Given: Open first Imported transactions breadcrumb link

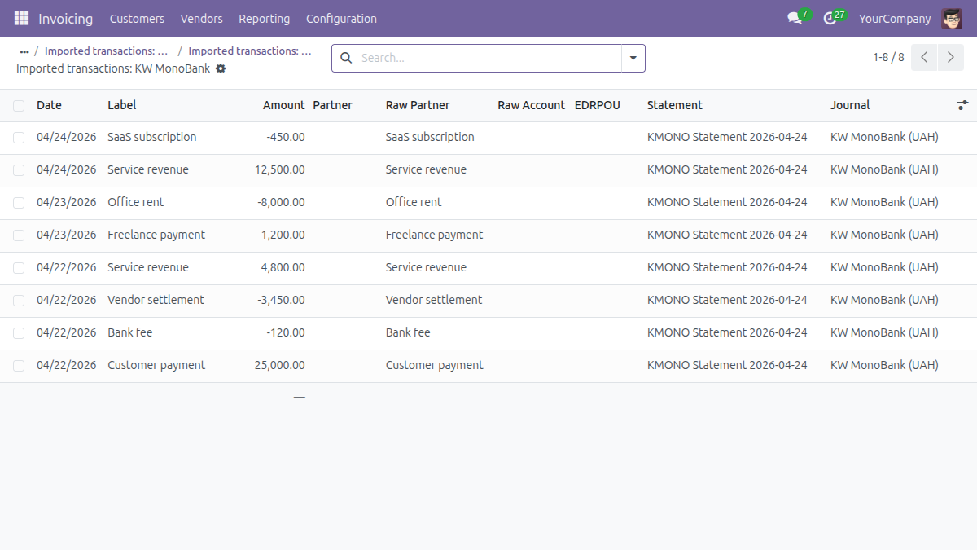Looking at the screenshot, I should coord(107,51).
